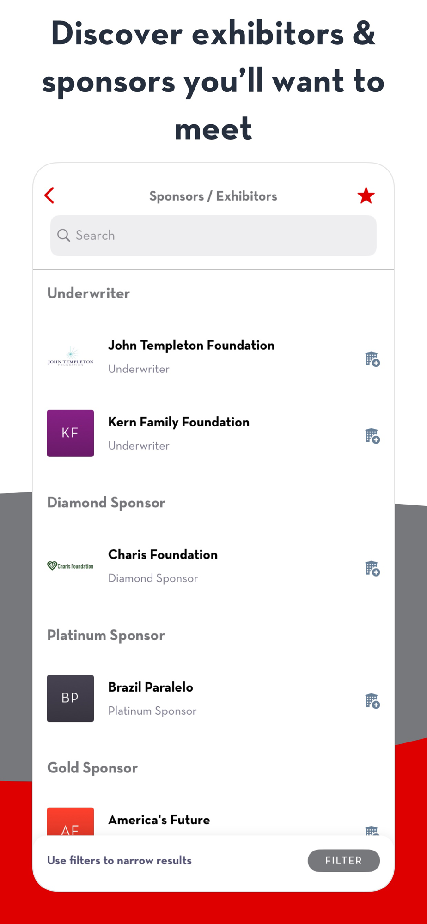The width and height of the screenshot is (427, 924).
Task: Open the purple KF avatar tile
Action: [70, 433]
